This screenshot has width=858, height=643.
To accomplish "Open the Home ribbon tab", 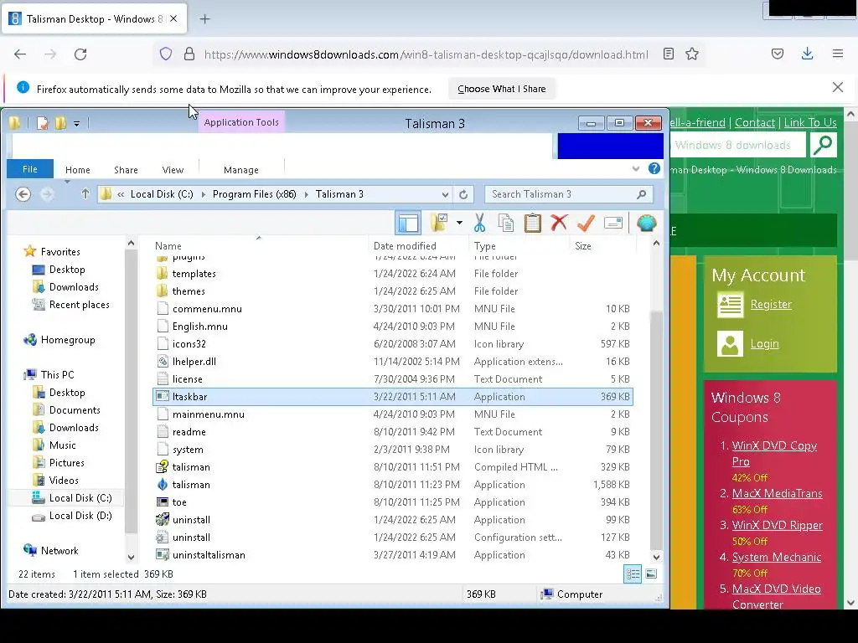I will pos(78,170).
